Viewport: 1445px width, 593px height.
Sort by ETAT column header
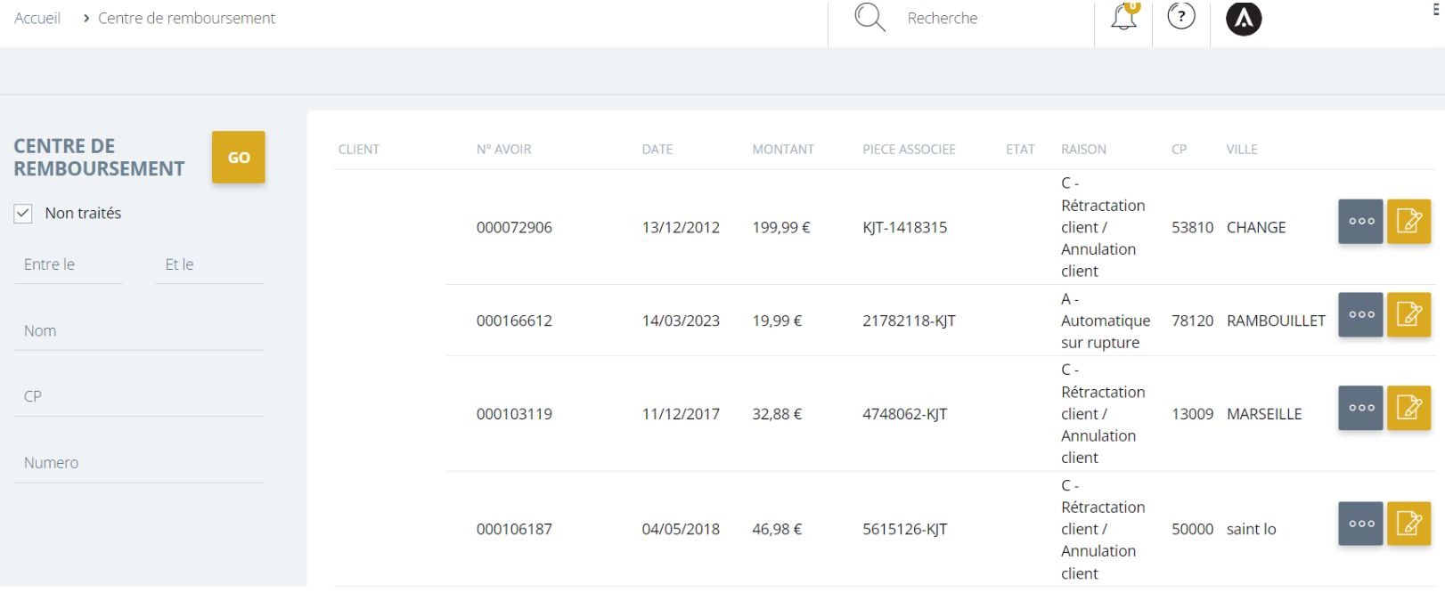[1020, 150]
